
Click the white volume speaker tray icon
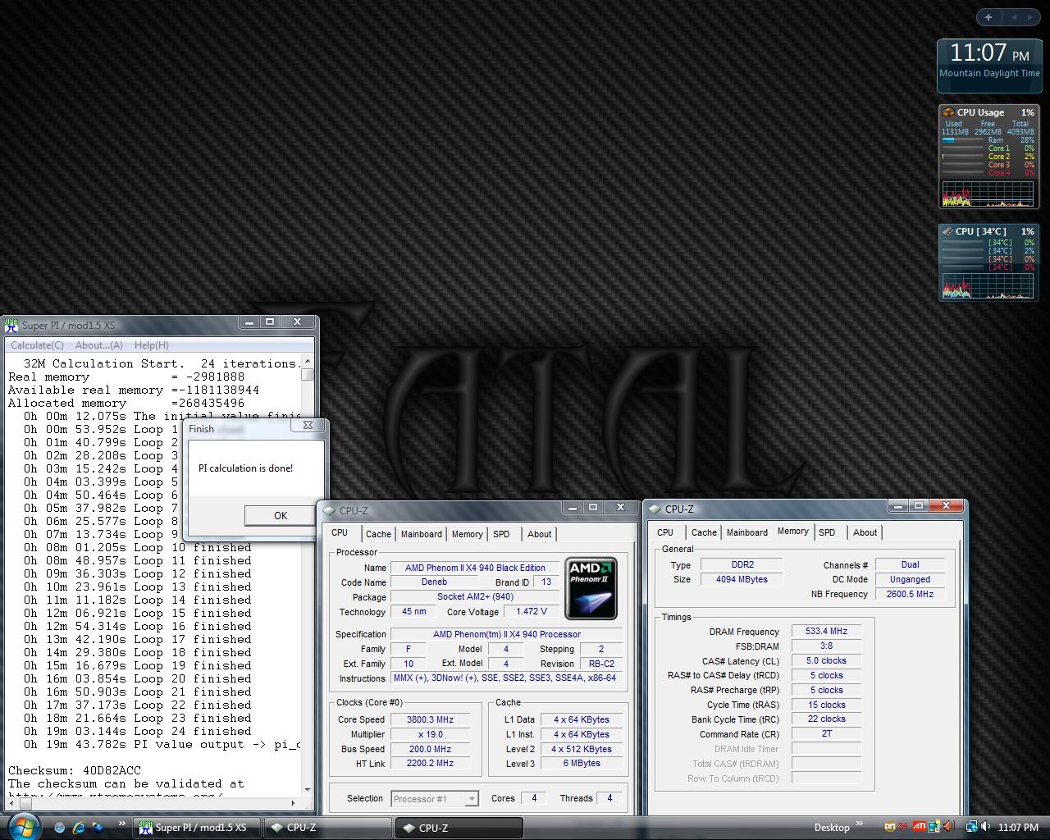coord(986,827)
